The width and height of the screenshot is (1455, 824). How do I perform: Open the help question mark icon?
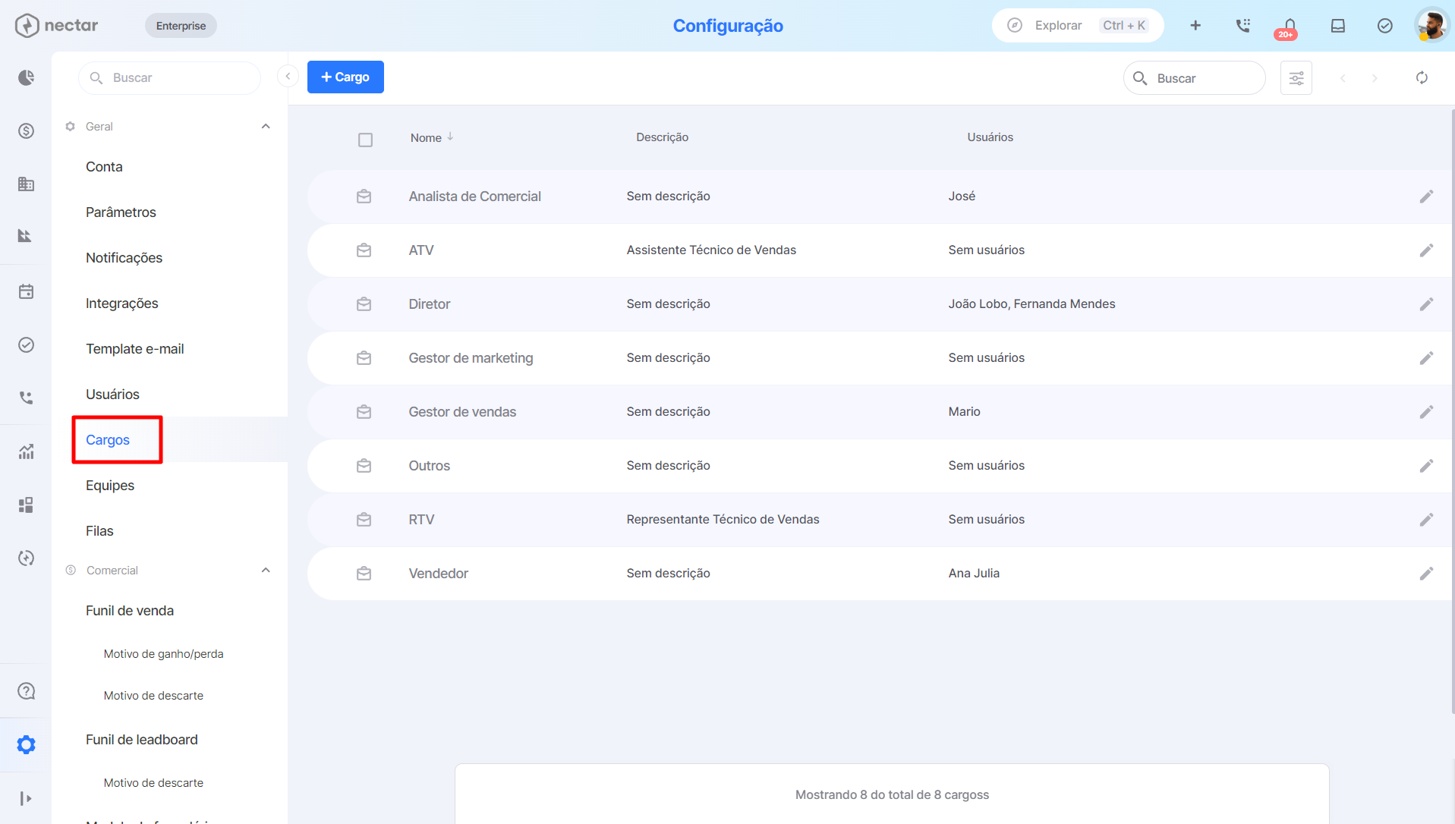click(26, 691)
